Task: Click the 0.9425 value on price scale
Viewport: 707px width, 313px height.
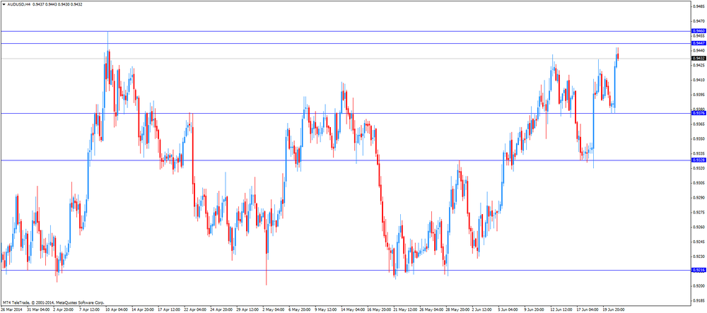Action: click(x=699, y=65)
